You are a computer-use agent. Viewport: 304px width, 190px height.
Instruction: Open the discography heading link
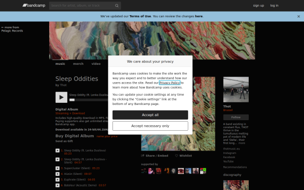tap(232, 175)
